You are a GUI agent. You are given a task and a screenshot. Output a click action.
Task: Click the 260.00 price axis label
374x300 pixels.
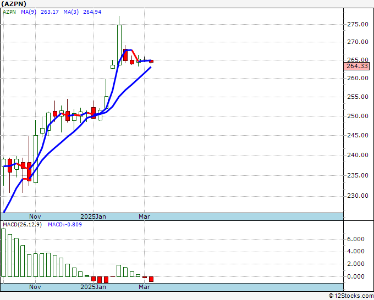click(358, 78)
